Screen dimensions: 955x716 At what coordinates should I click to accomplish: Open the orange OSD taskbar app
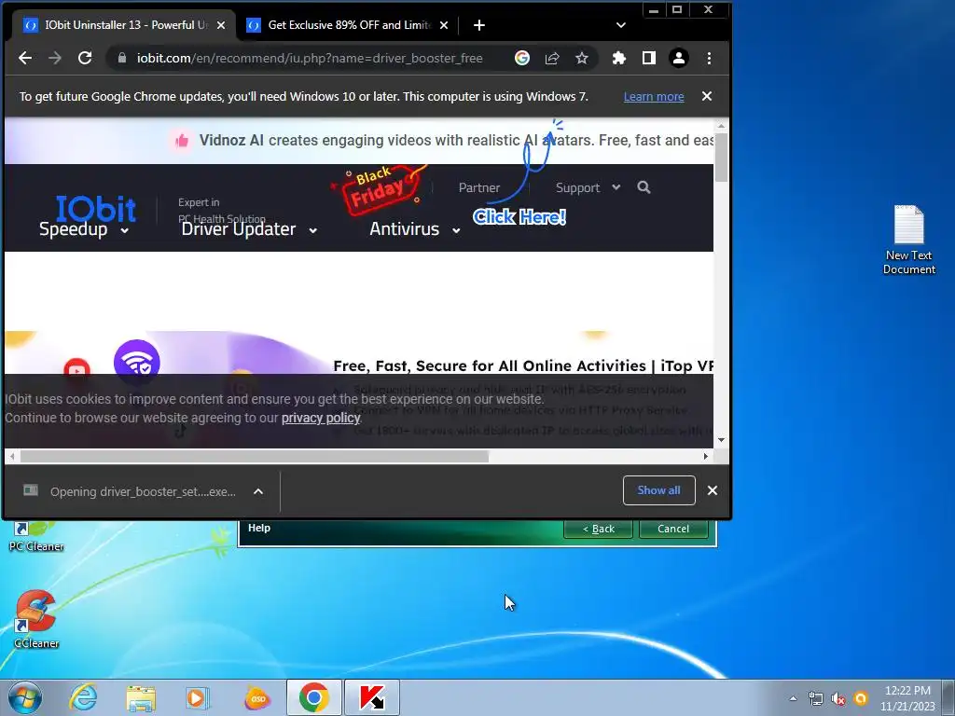click(257, 697)
